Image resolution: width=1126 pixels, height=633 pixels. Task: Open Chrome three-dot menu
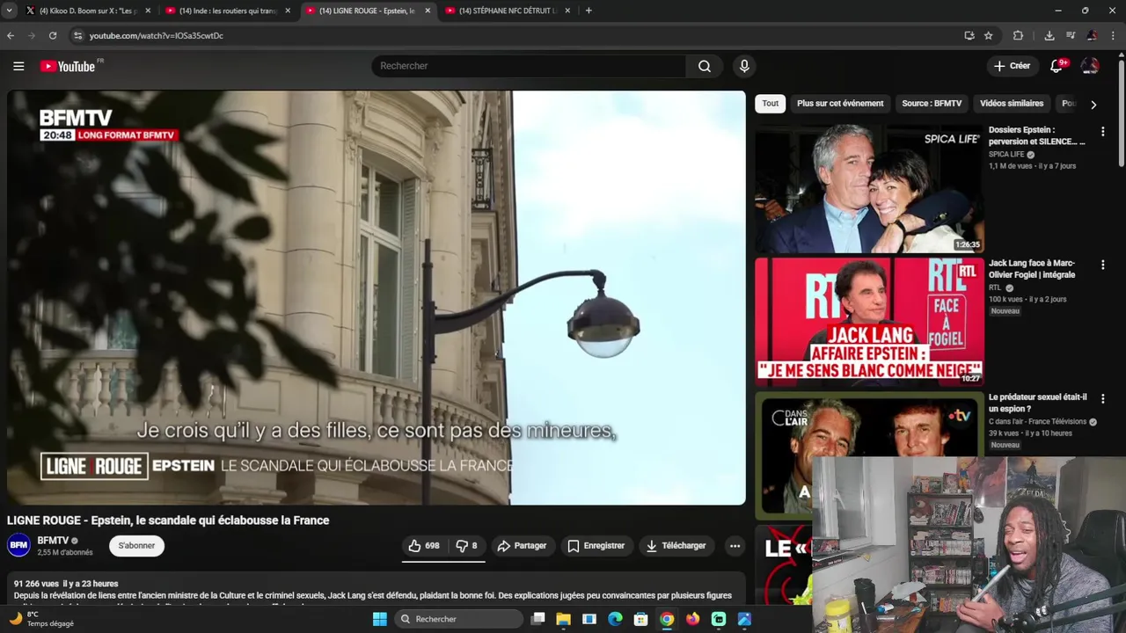coord(1114,36)
